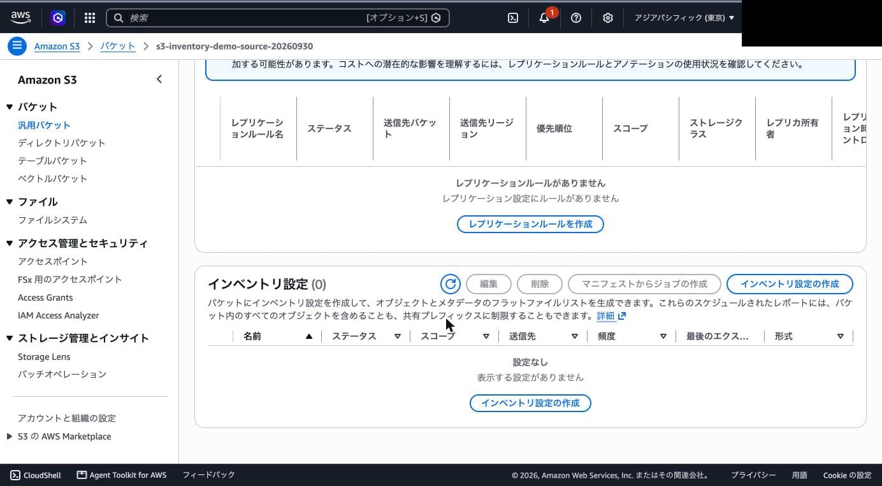Screen dimensions: 882x486
Task: Sort by 送信先 column arrow
Action: [x=575, y=336]
